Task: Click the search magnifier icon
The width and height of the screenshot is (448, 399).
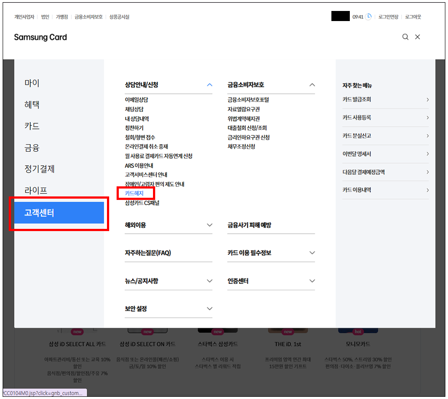Action: pos(405,37)
